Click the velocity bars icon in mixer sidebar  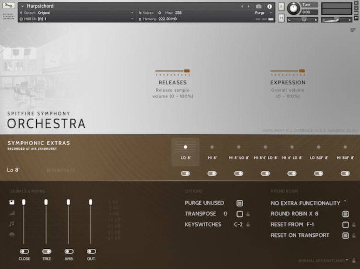12,213
